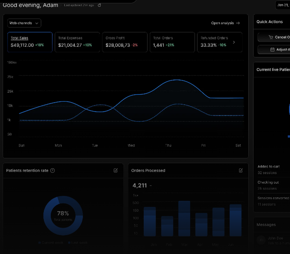The width and height of the screenshot is (290, 254).
Task: Toggle the Total Sales series on the chart
Action: 30,42
